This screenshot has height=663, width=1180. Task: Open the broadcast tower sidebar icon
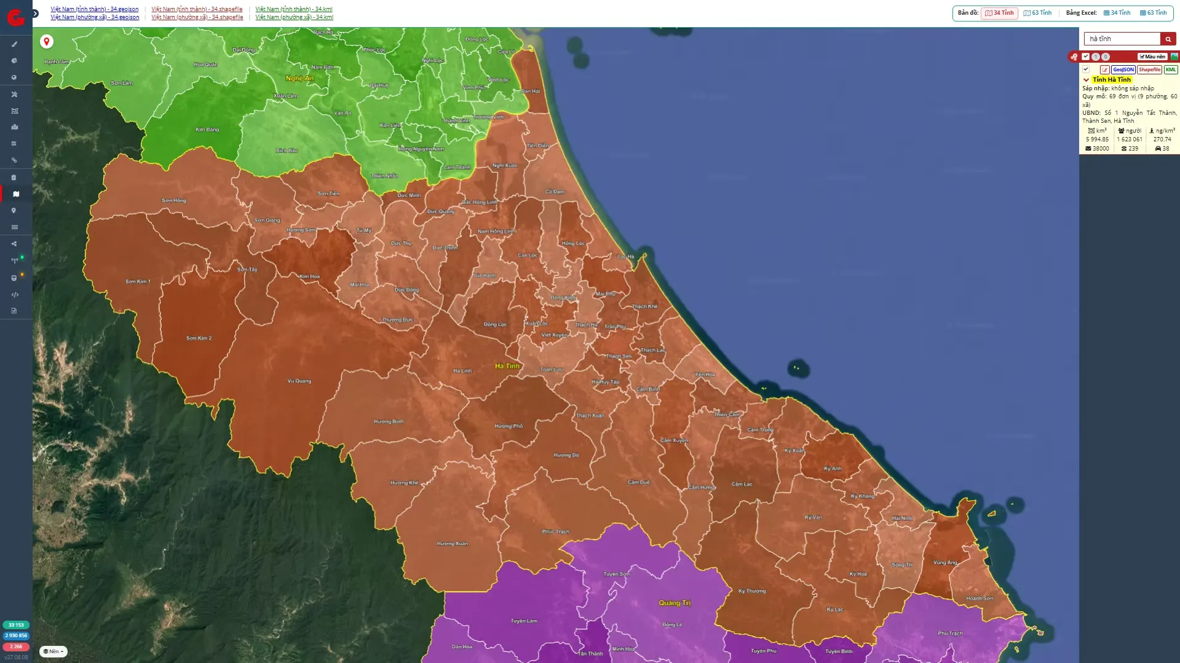click(x=14, y=261)
